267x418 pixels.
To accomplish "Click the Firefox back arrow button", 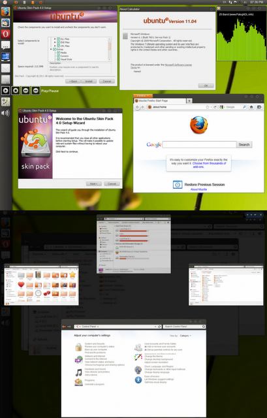I will (138, 107).
